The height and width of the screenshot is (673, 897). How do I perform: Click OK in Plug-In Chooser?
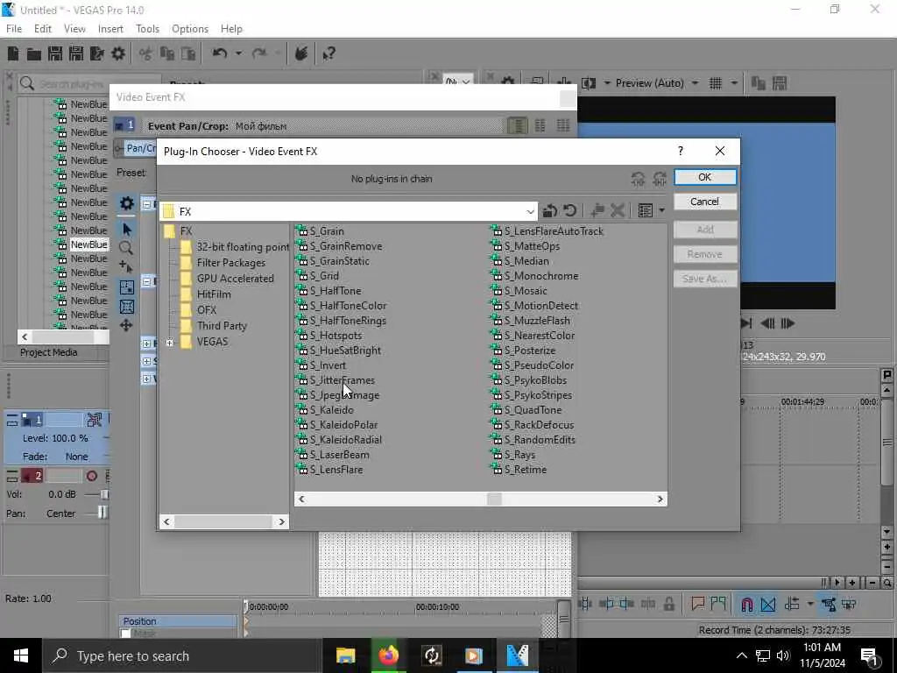(x=705, y=177)
